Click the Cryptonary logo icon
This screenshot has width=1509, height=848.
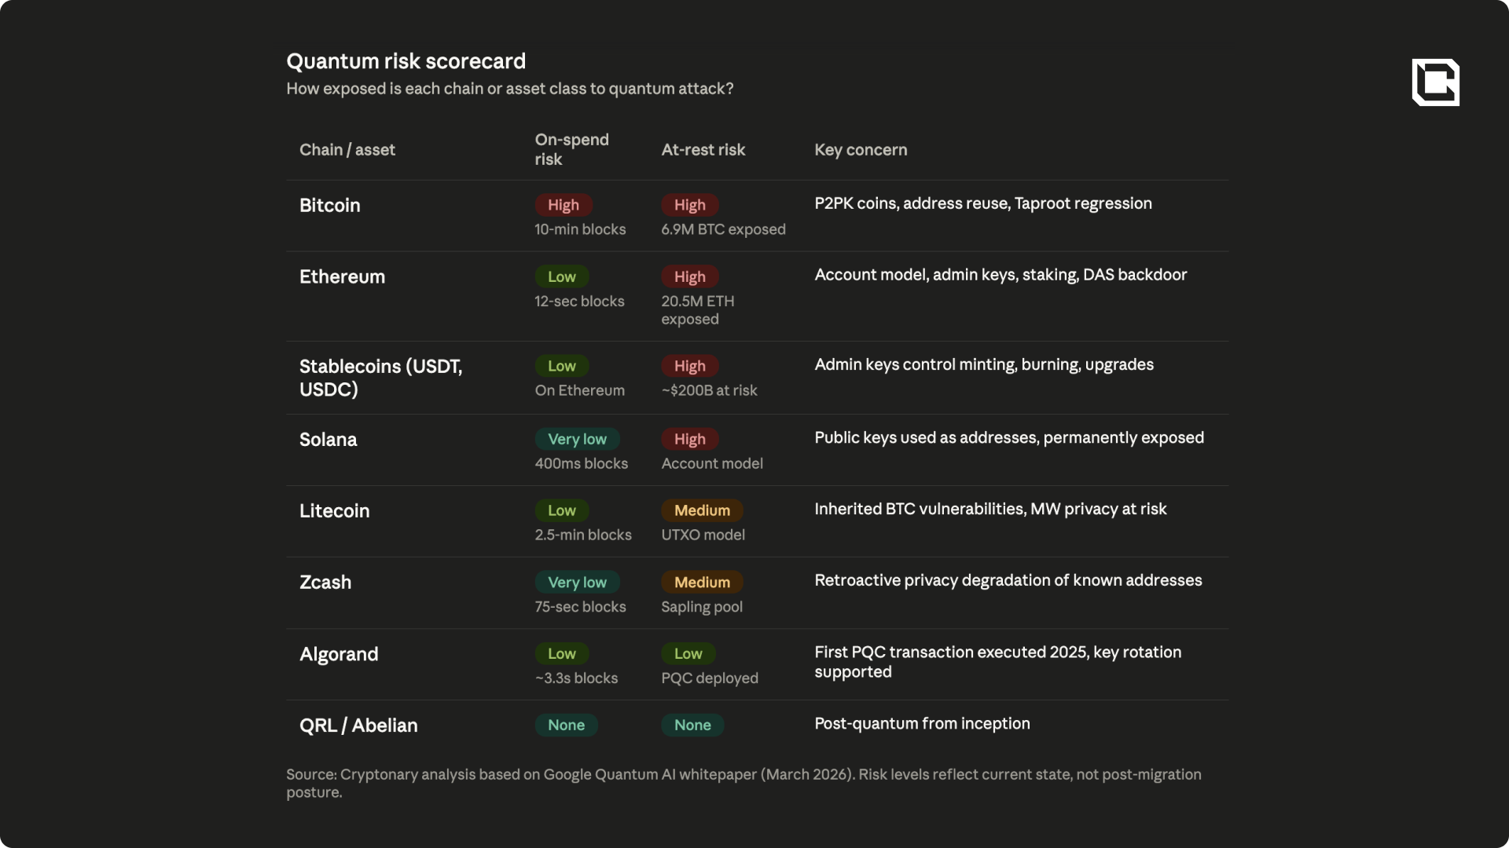tap(1435, 82)
